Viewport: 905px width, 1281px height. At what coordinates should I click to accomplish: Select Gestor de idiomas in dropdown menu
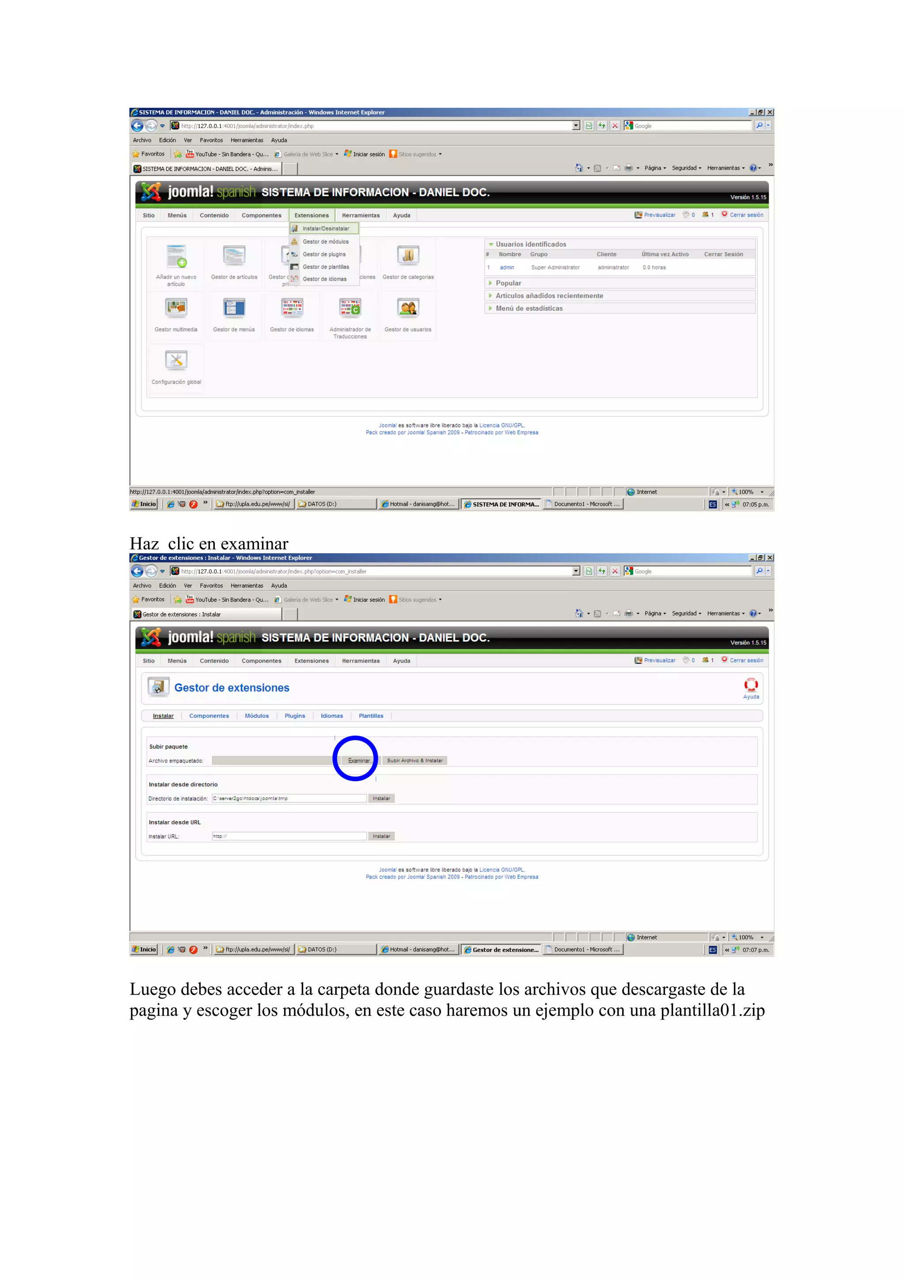(324, 279)
